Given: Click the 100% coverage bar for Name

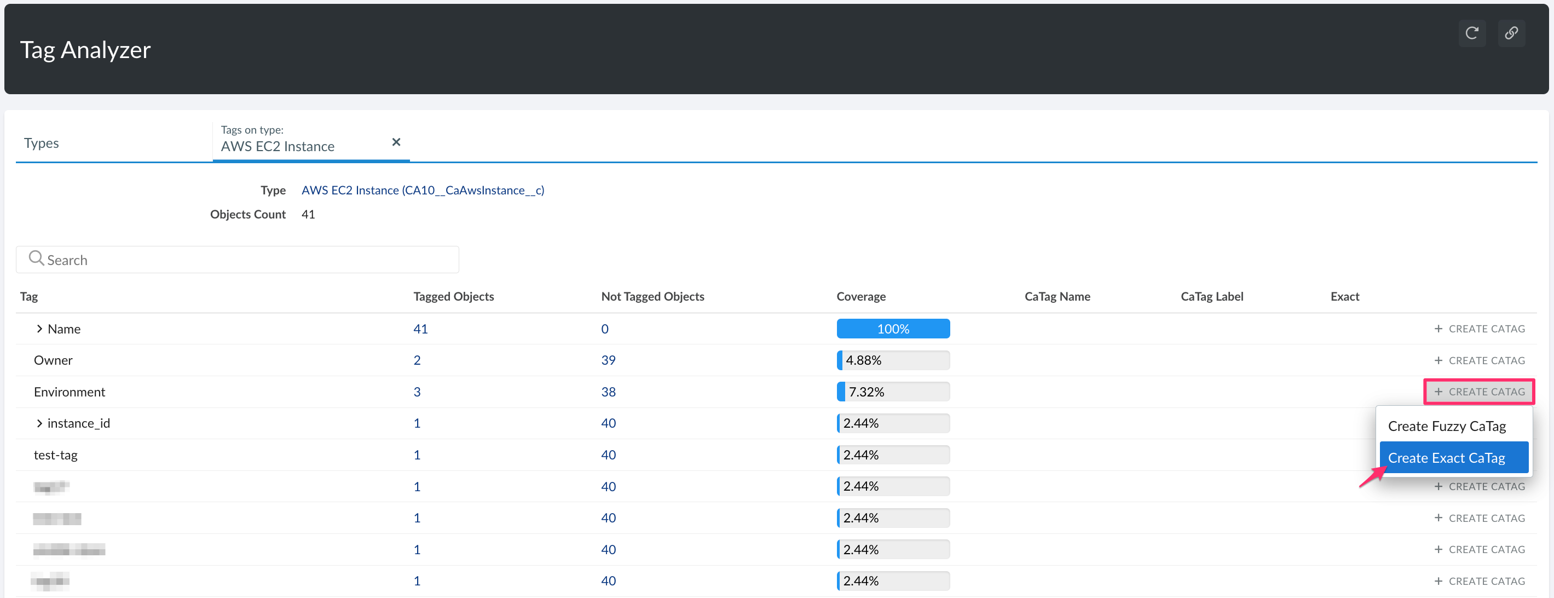Looking at the screenshot, I should click(x=892, y=329).
